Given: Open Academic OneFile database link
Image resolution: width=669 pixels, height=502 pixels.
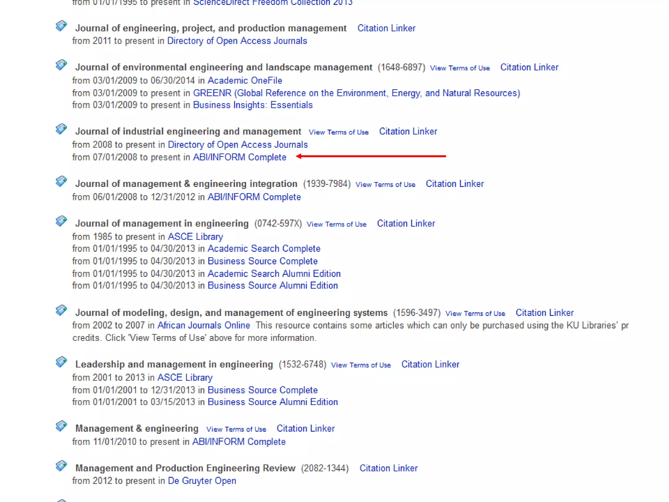Looking at the screenshot, I should [x=245, y=80].
